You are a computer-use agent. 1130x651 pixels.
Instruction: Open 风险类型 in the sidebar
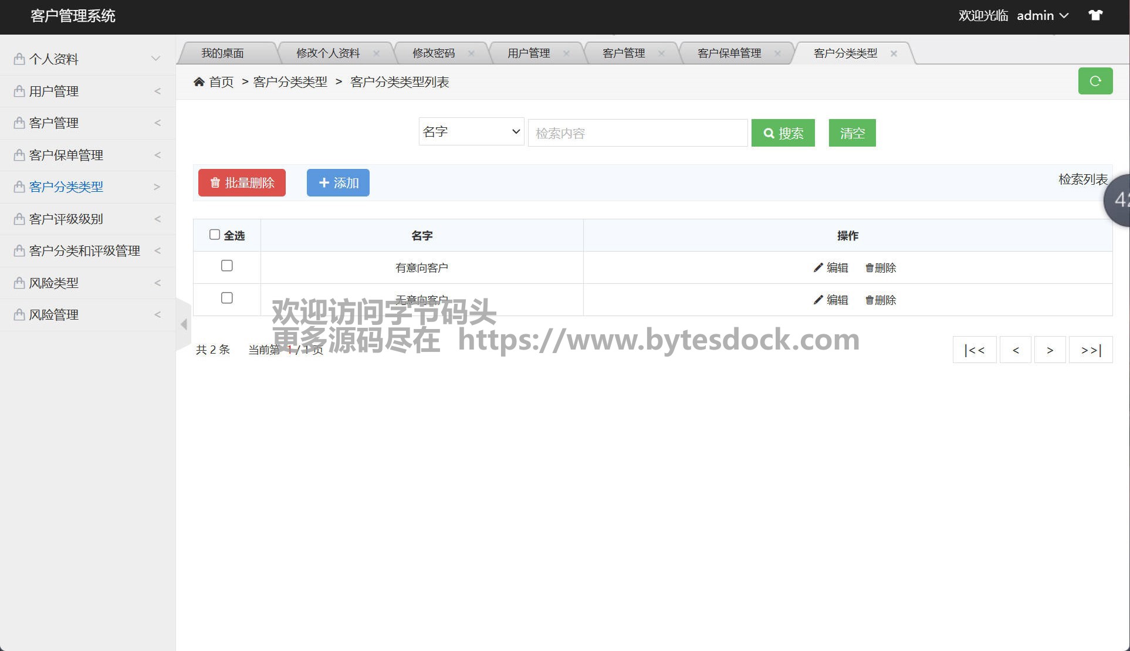(54, 283)
